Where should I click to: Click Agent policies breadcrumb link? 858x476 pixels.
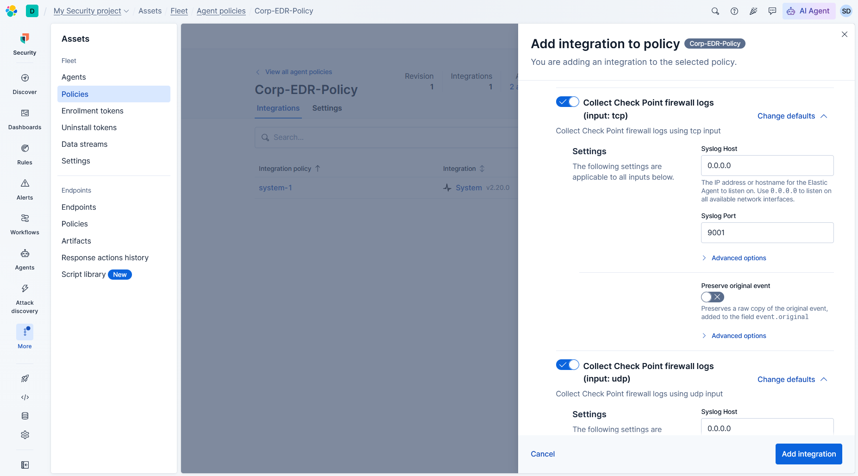point(221,11)
